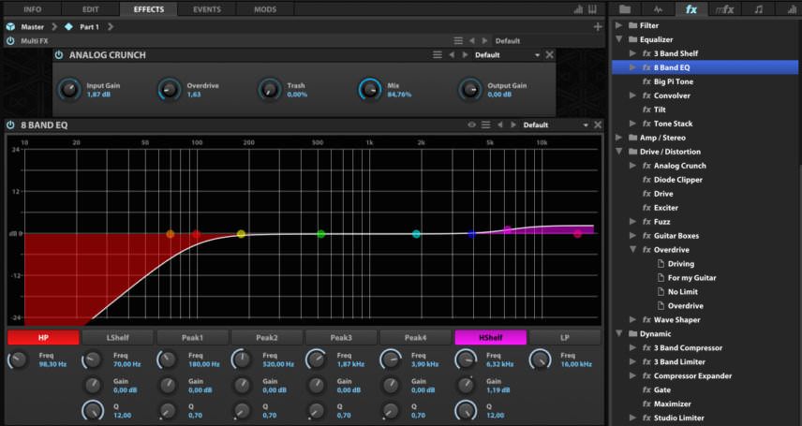The image size is (802, 426).
Task: Open 8 Band EQ menu icon
Action: tap(486, 125)
